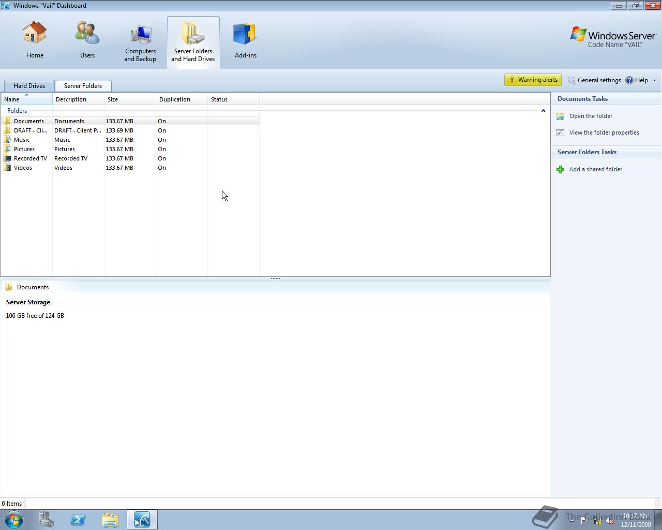662x530 pixels.
Task: Click the taskbar clock and date
Action: click(x=636, y=520)
